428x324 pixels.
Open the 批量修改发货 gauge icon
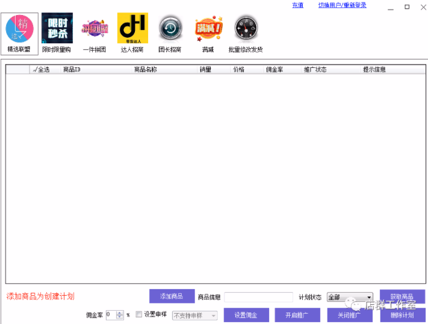(x=246, y=29)
